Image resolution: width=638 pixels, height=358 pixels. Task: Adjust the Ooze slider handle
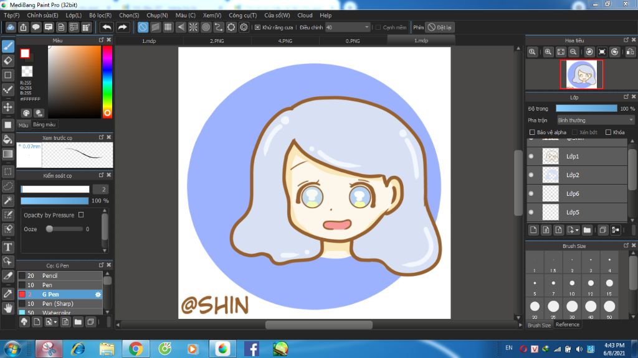[x=49, y=229]
